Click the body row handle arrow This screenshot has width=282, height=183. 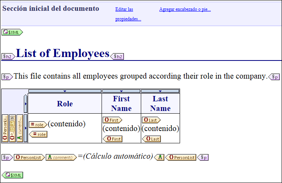coord(25,128)
